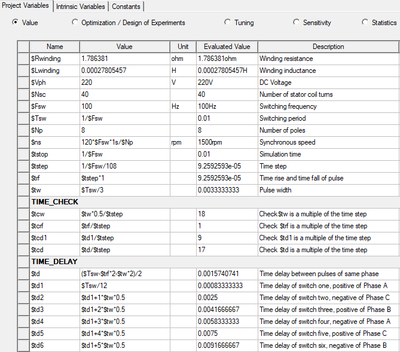Image resolution: width=400 pixels, height=352 pixels.
Task: Switch to the Statistics radio option
Action: (x=365, y=23)
